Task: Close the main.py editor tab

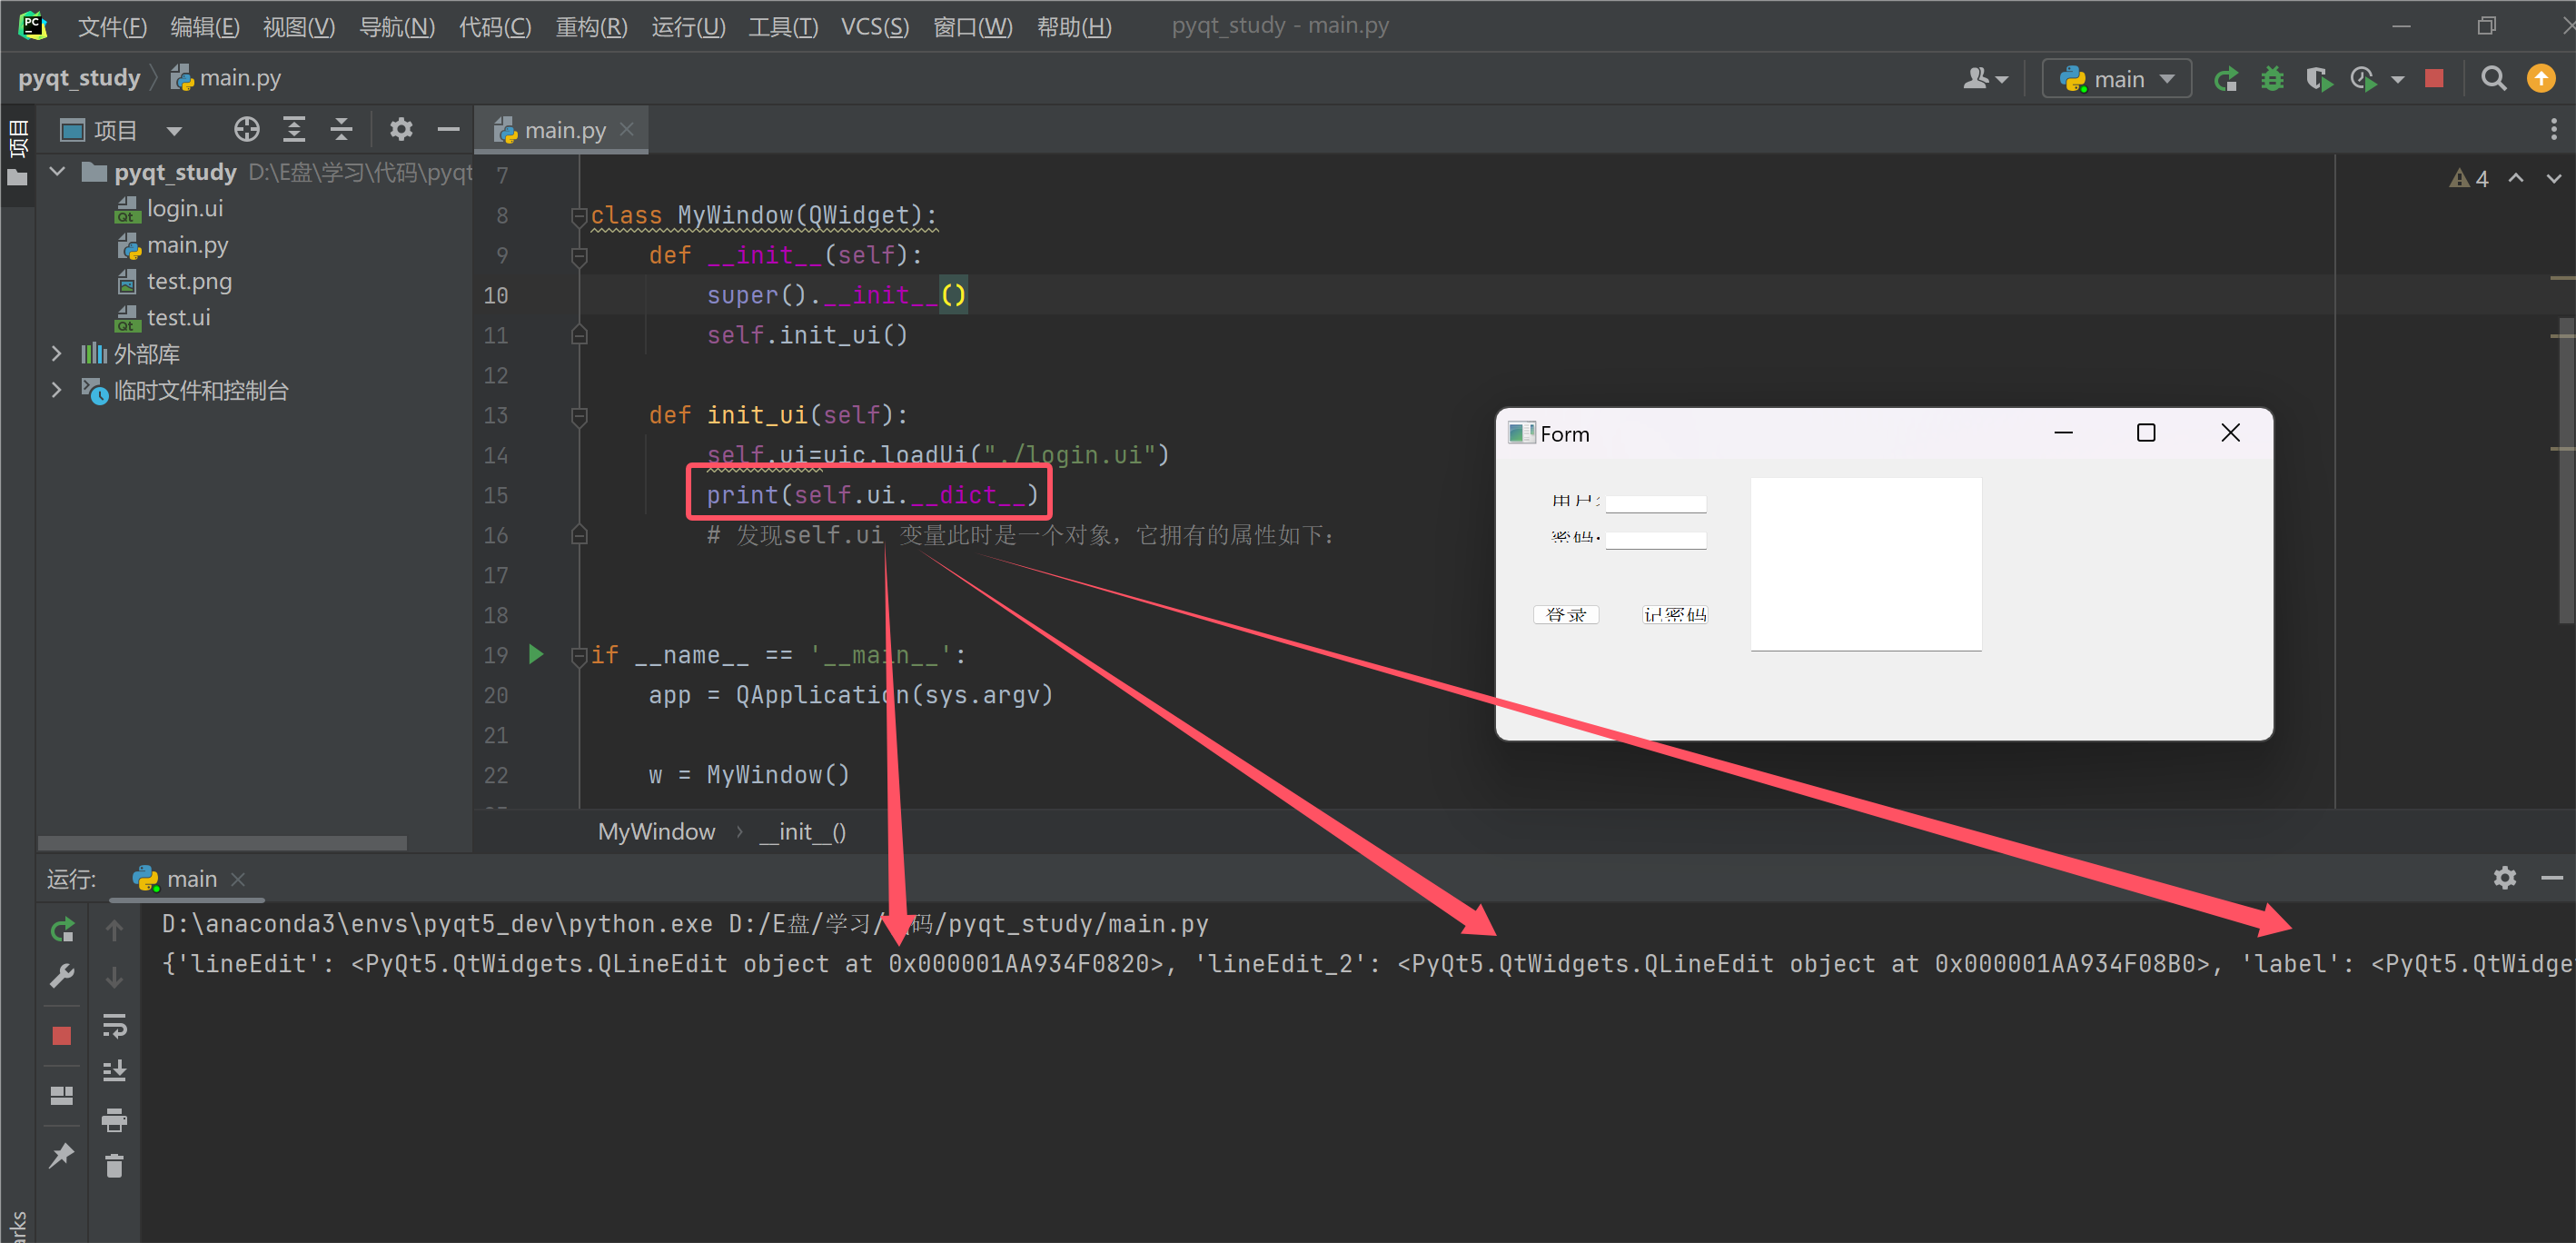Action: pyautogui.click(x=627, y=130)
